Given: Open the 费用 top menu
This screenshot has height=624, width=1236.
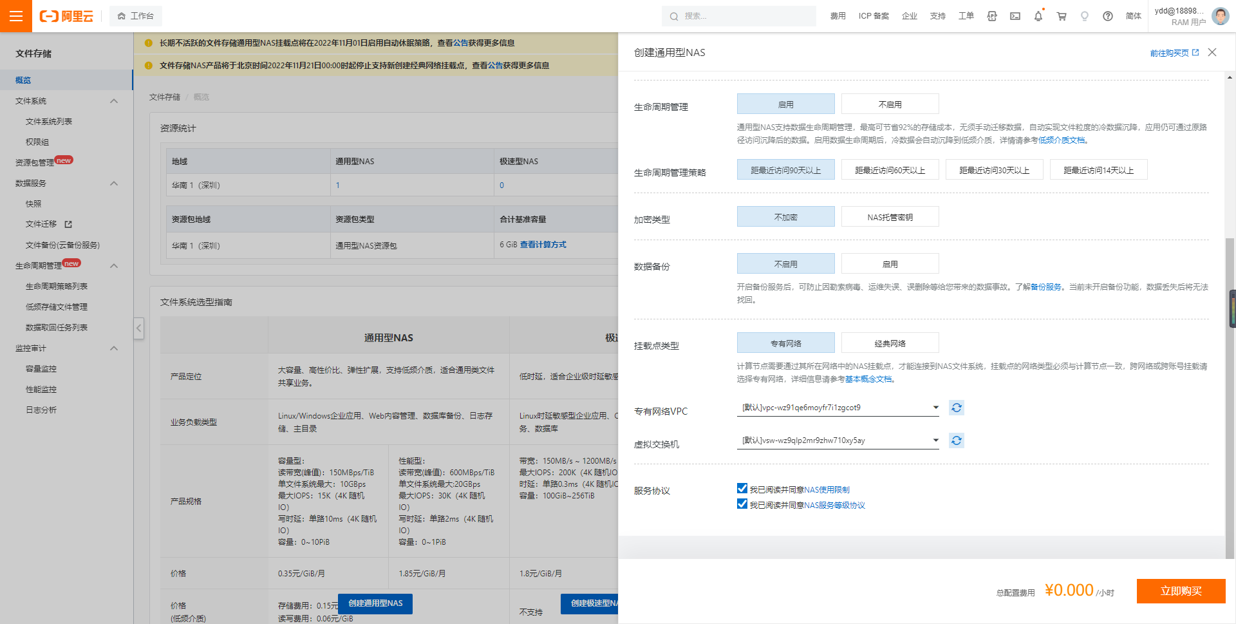Looking at the screenshot, I should (838, 16).
